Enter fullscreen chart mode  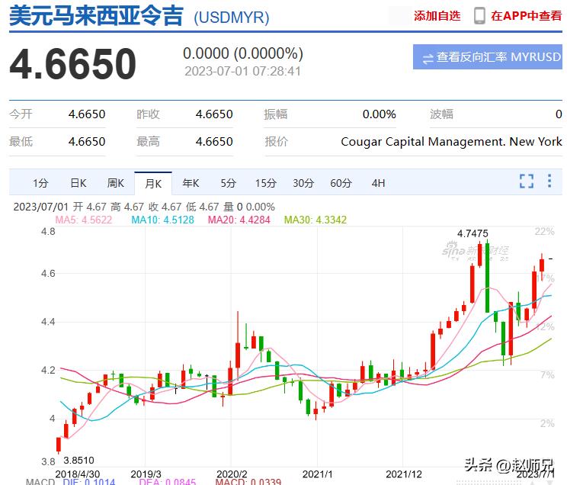coord(526,181)
